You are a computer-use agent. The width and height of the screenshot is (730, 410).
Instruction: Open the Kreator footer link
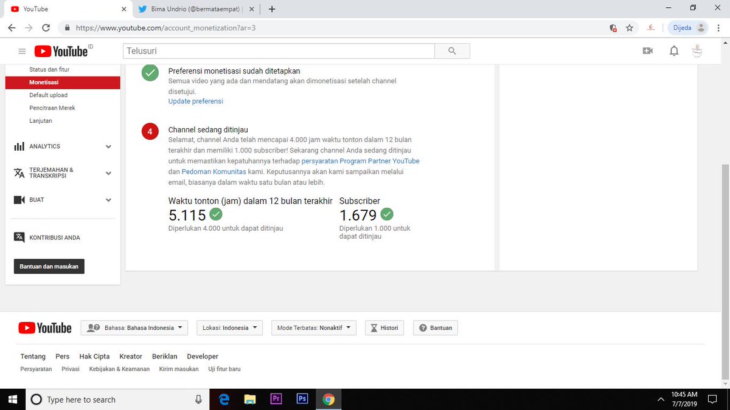131,357
